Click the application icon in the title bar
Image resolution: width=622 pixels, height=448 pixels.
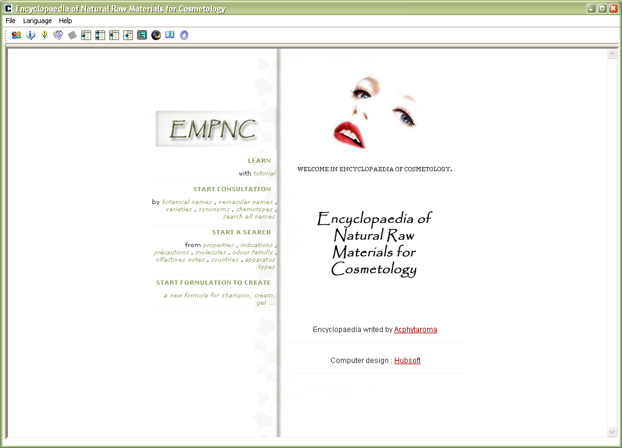9,8
